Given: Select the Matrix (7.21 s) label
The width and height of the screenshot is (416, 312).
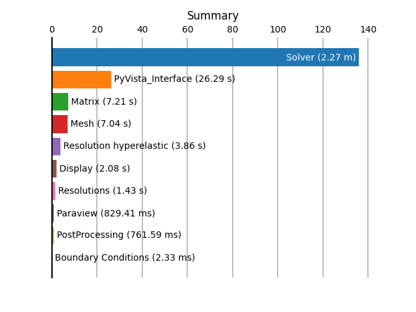Looking at the screenshot, I should coord(104,101).
